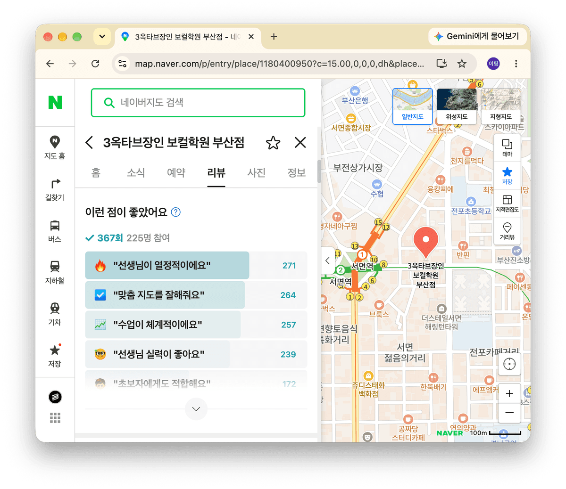
Task: Toggle 거리뷰 street view layer
Action: pos(507,231)
